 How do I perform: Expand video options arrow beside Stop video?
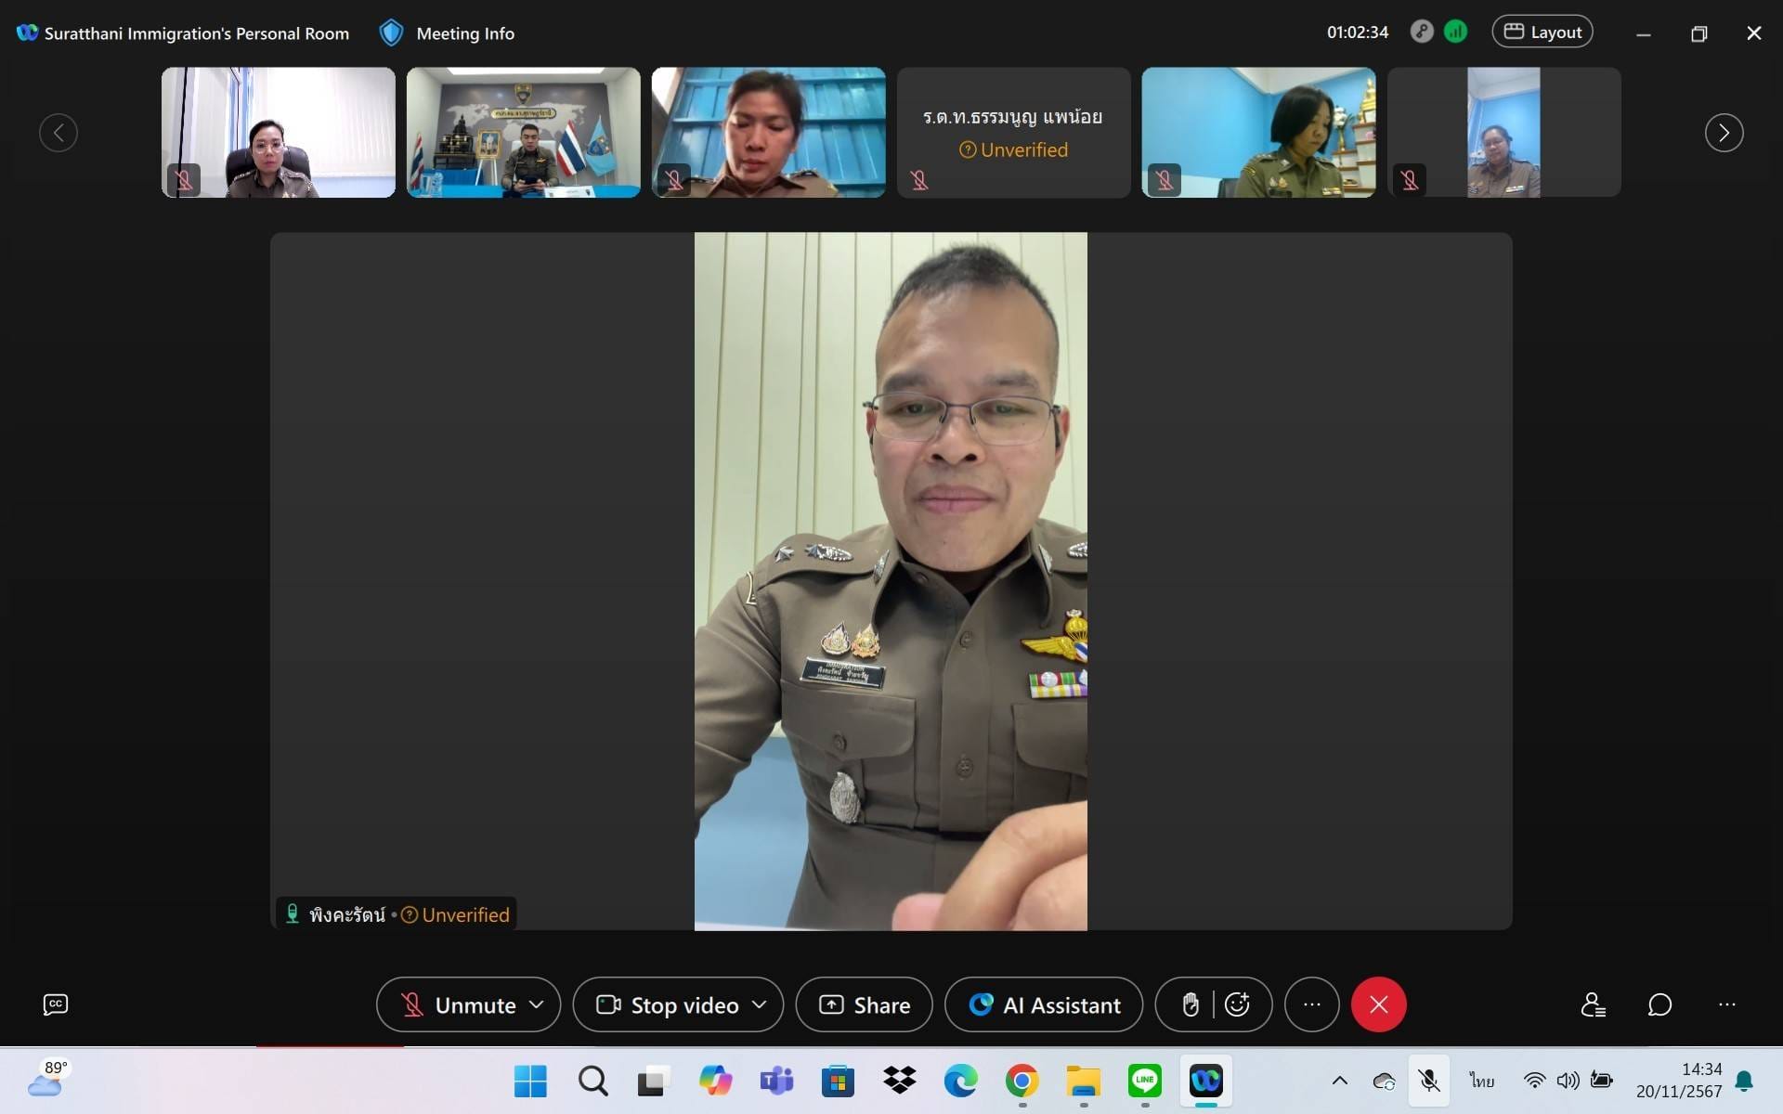(x=760, y=1004)
